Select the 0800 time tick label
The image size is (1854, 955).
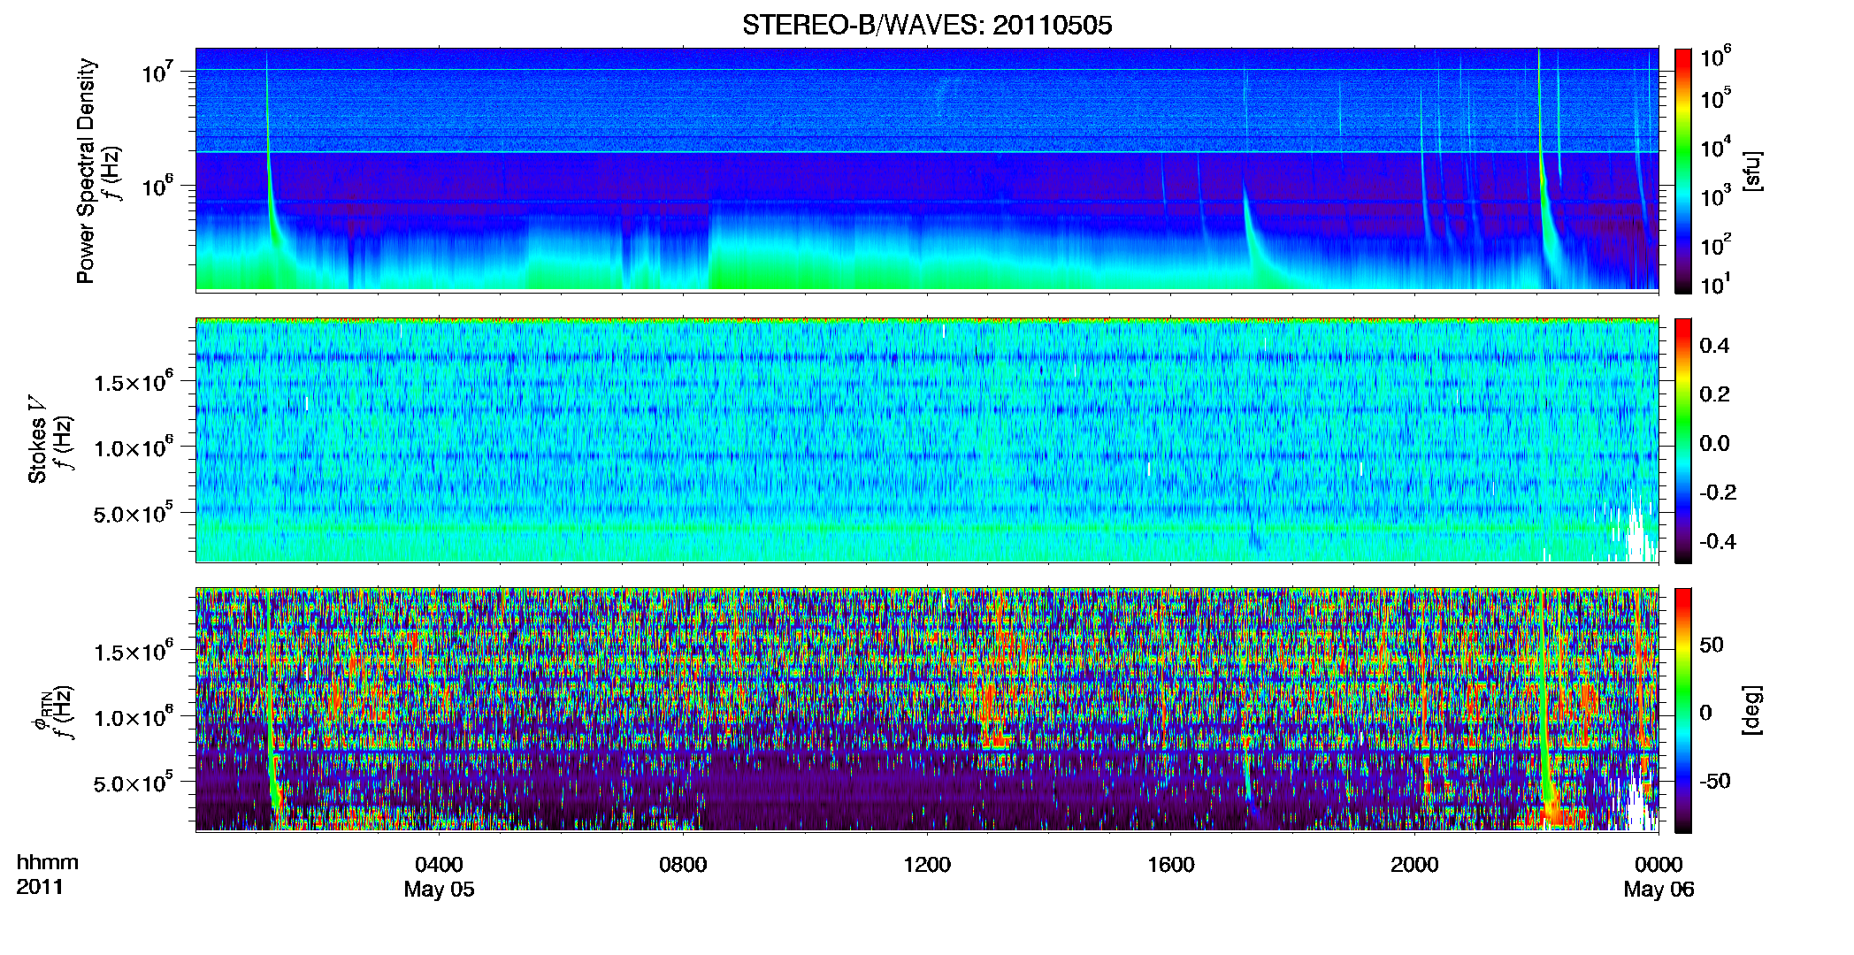683,865
